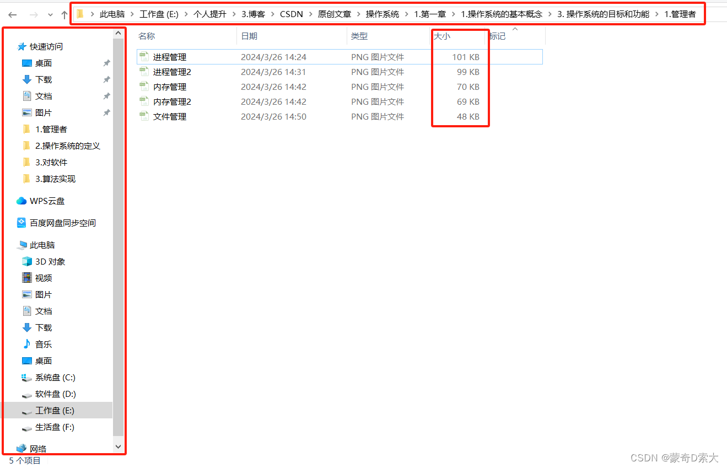Open 3.算法实现 folder in sidebar
727x468 pixels.
[x=55, y=179]
